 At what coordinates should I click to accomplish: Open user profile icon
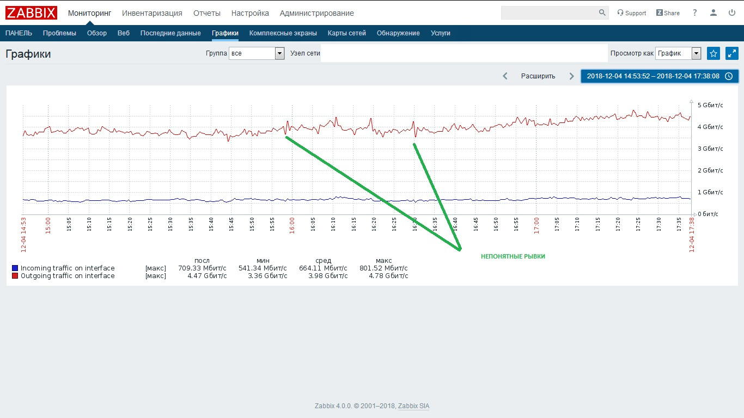[713, 13]
